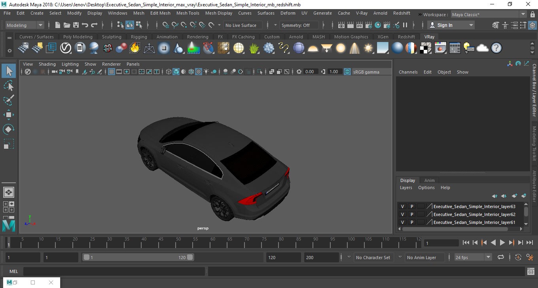Click the playback end field showing 200
538x288 pixels.
click(322, 257)
